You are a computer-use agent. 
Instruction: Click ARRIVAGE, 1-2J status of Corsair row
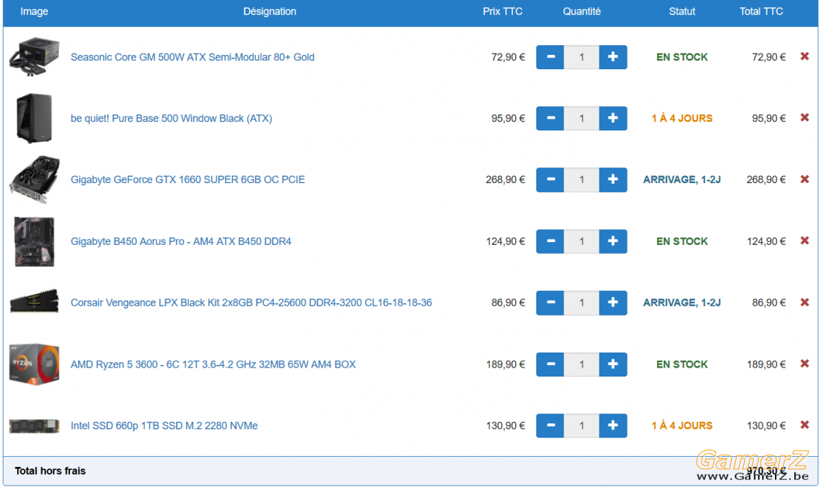pos(682,302)
